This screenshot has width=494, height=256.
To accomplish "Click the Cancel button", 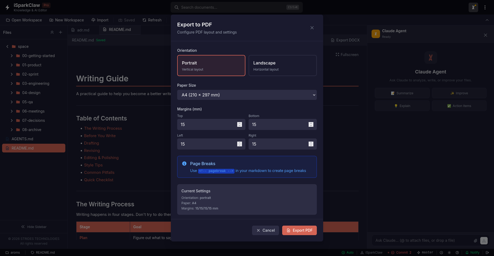I will pyautogui.click(x=266, y=230).
